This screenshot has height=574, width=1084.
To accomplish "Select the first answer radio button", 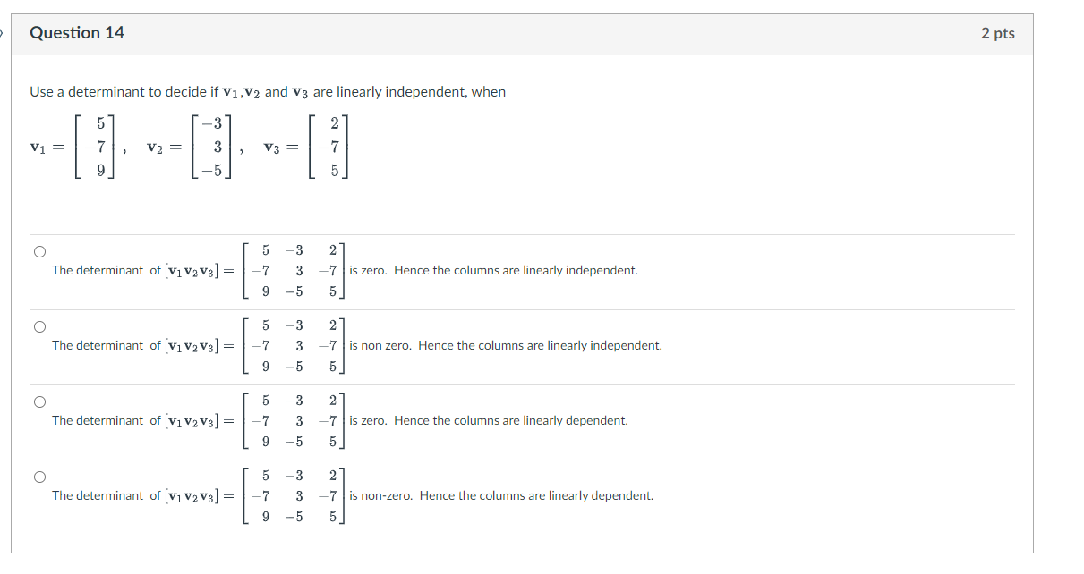I will [39, 250].
